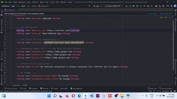The image size is (177, 99).
Task: Click the 6:62 cursor position indicator
Action: pyautogui.click(x=150, y=91)
